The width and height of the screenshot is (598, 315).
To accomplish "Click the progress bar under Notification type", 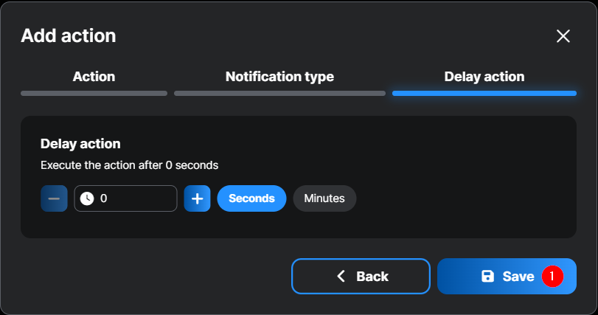I will 279,94.
